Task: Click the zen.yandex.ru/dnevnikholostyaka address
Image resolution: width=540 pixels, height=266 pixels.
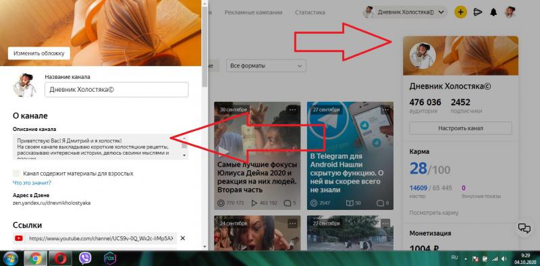Action: click(52, 203)
